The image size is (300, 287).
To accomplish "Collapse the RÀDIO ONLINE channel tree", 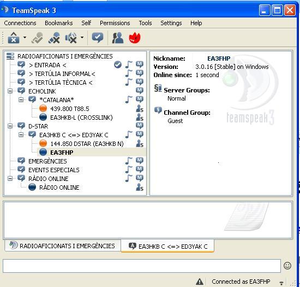I will (x=10, y=179).
